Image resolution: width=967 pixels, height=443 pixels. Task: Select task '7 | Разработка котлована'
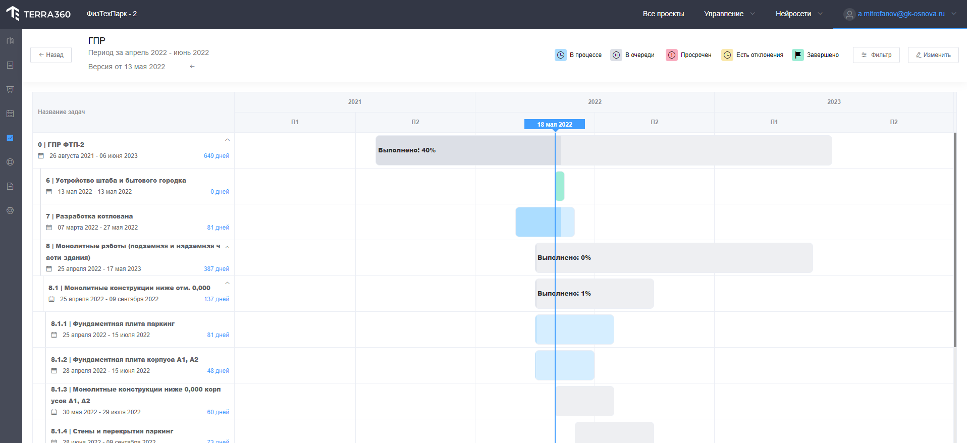[x=89, y=216]
